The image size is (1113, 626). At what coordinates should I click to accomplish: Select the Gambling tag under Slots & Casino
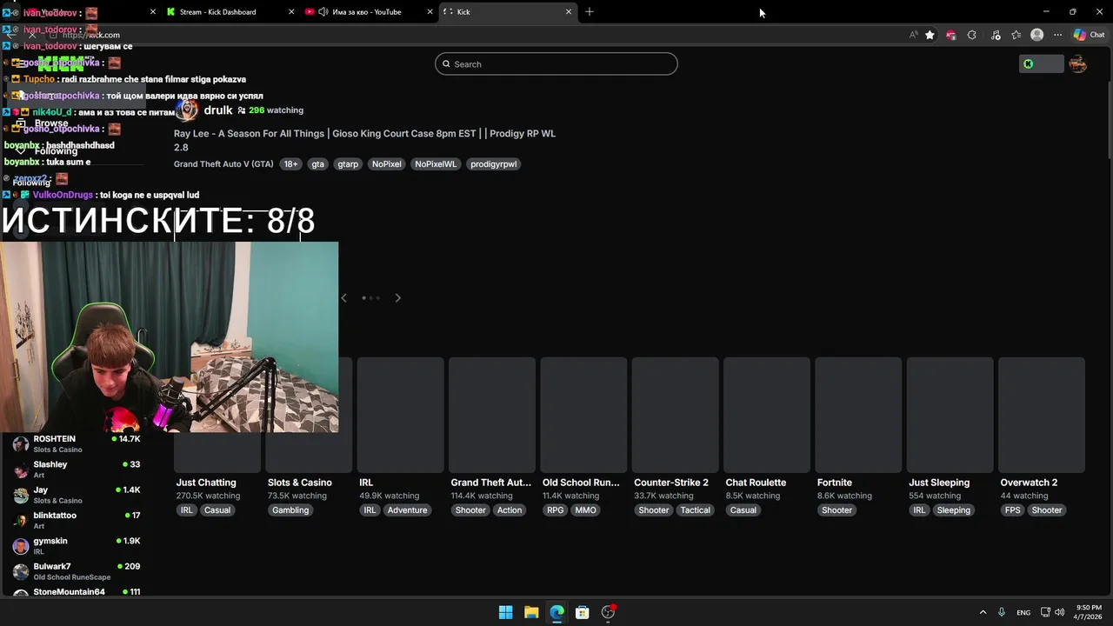coord(290,510)
